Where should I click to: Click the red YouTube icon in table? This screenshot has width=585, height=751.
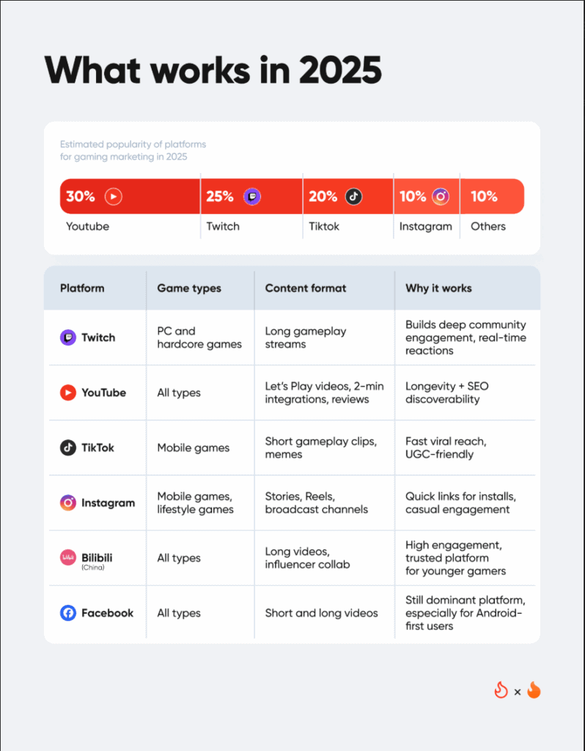tap(68, 392)
